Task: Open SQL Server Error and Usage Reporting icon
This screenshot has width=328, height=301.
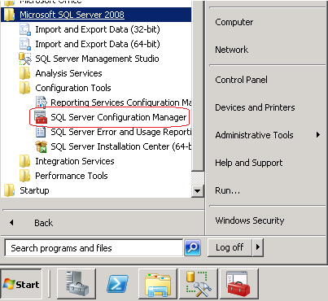Action: tap(41, 132)
